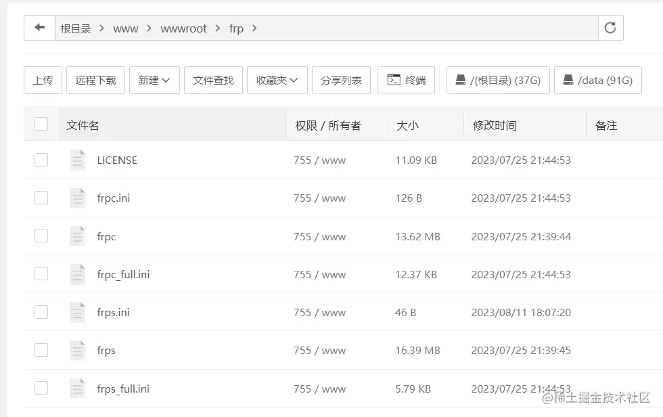The image size is (663, 417).
Task: Check the frpc.ini row checkbox
Action: point(41,198)
